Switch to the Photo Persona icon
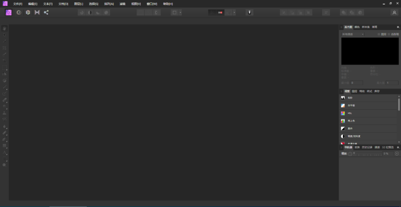 [x=9, y=12]
